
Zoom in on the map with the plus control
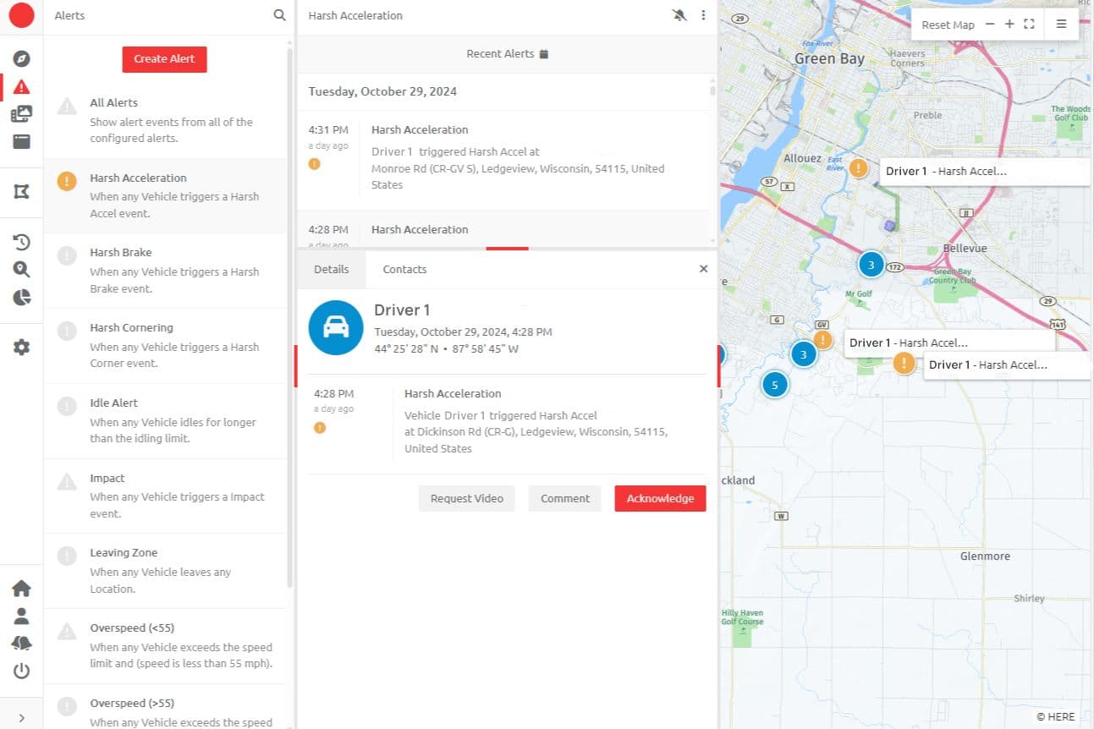click(1009, 25)
